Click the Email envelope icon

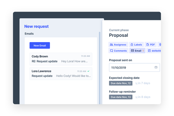click(x=132, y=51)
